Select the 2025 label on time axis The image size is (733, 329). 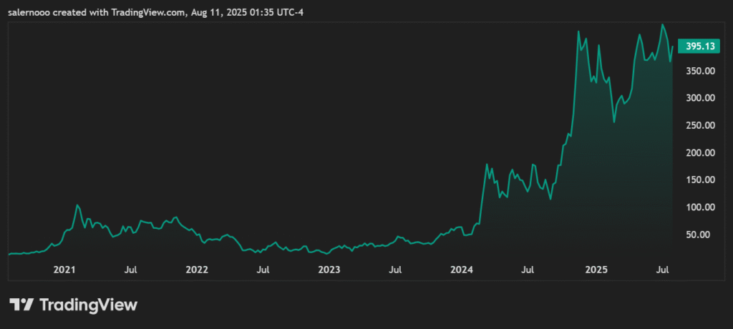coord(596,270)
